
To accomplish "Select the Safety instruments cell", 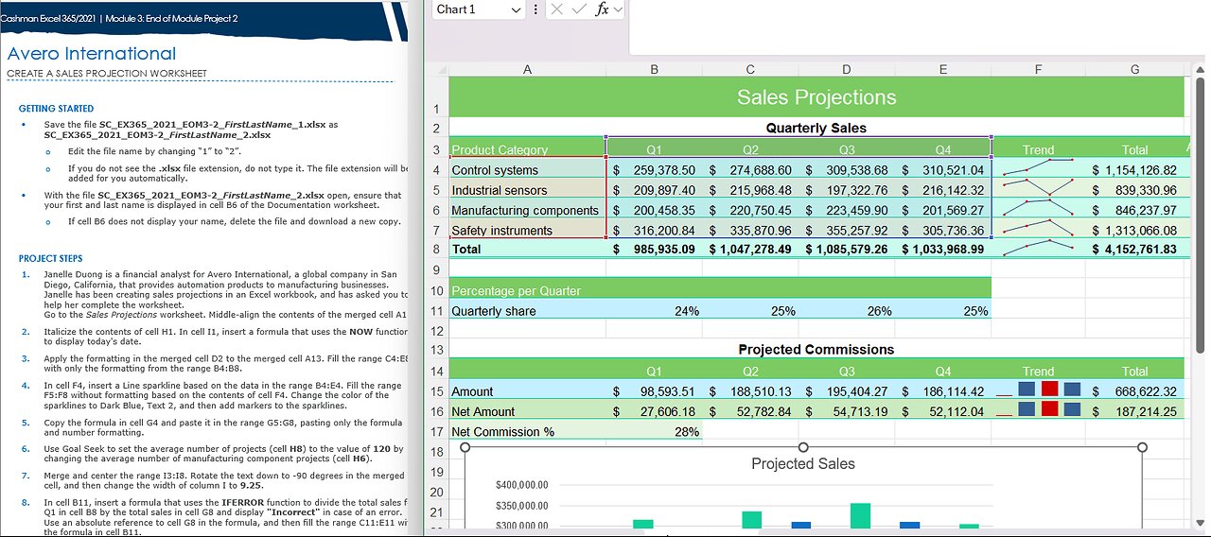I will tap(527, 230).
